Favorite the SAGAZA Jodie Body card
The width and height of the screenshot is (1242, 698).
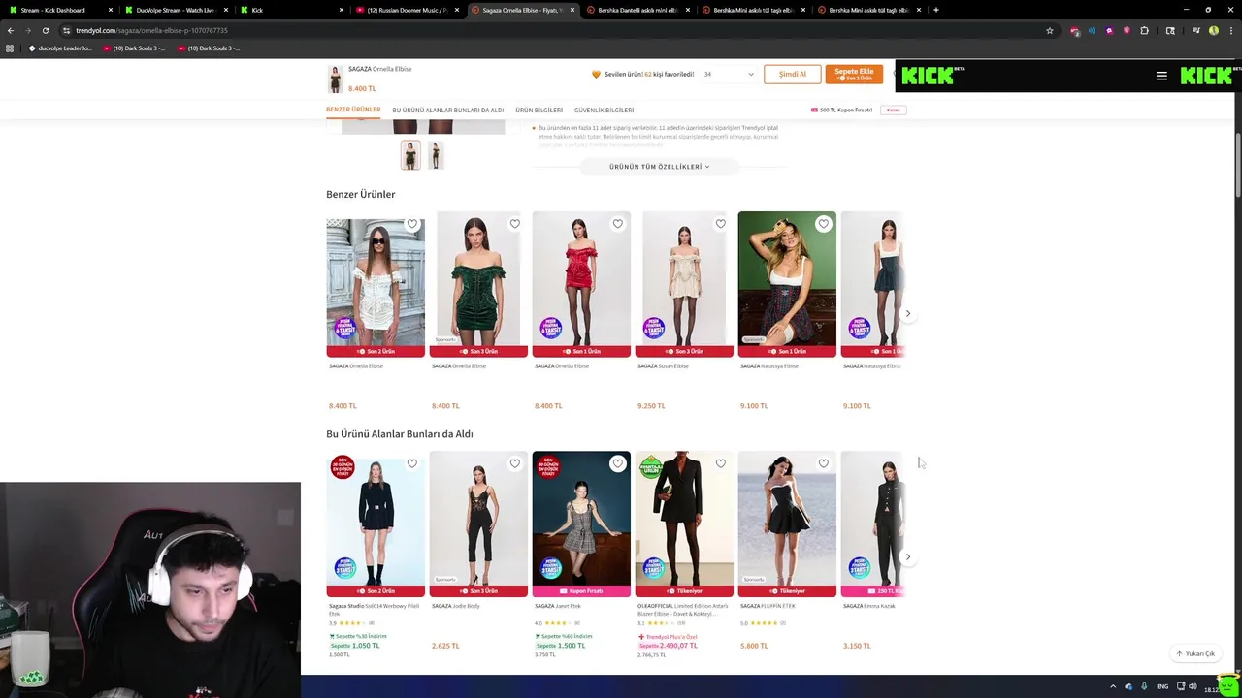515,463
